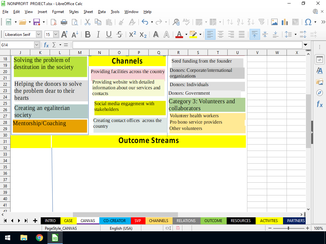The width and height of the screenshot is (326, 244).
Task: Toggle Print Preview
Action: pos(74,22)
